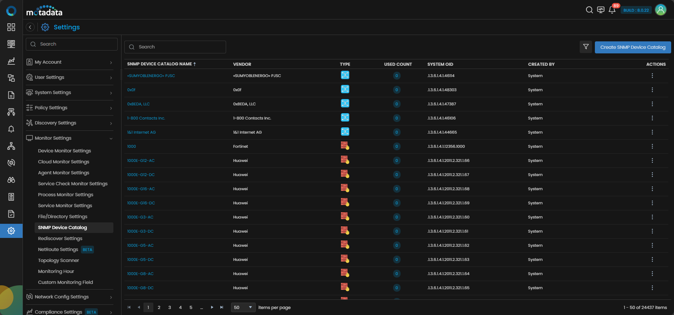Open Rediscover Settings
674x315 pixels.
pos(60,239)
